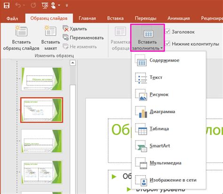This screenshot has width=223, height=194.
Task: Click the Переименовать button
Action: (83, 38)
